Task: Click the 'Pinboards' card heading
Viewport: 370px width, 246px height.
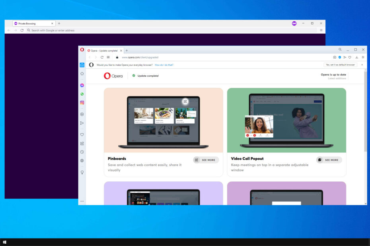Action: [117, 159]
